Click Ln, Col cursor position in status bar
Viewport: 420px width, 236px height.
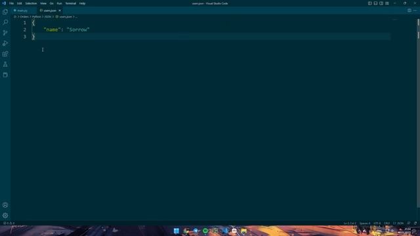350,223
